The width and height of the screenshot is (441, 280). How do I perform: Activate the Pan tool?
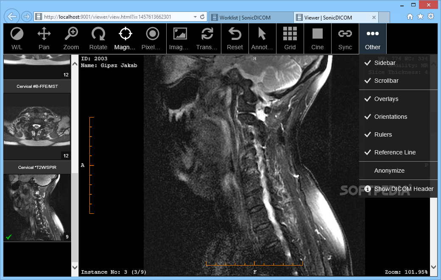(x=44, y=39)
